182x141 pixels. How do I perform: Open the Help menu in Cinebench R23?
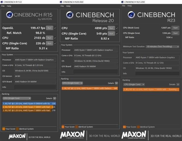click(130, 6)
